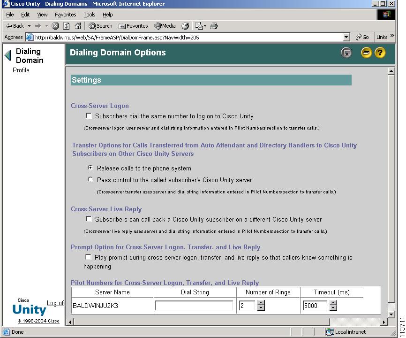Image resolution: width=406 pixels, height=338 pixels.
Task: Open the yellow Help question icon
Action: (x=380, y=53)
